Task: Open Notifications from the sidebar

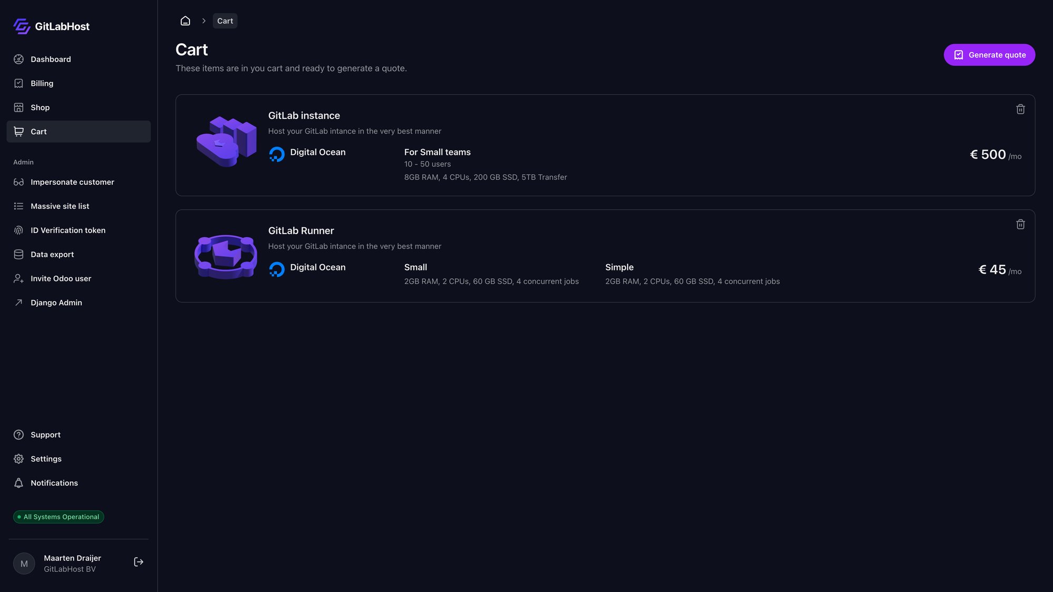Action: (53, 483)
